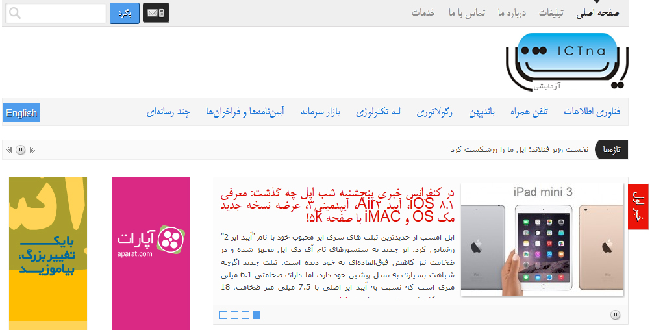Click the تازه‌ها ticker label
The width and height of the screenshot is (652, 330).
coord(611,150)
